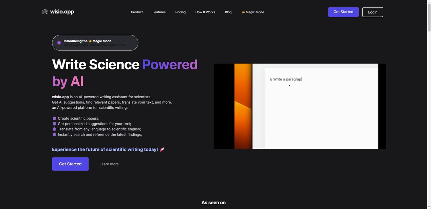Viewport: 431px width, 209px height.
Task: Follow the Learn more link
Action: pos(109,164)
